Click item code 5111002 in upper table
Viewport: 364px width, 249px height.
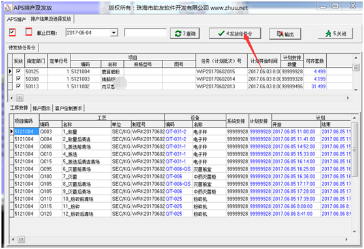coord(85,86)
